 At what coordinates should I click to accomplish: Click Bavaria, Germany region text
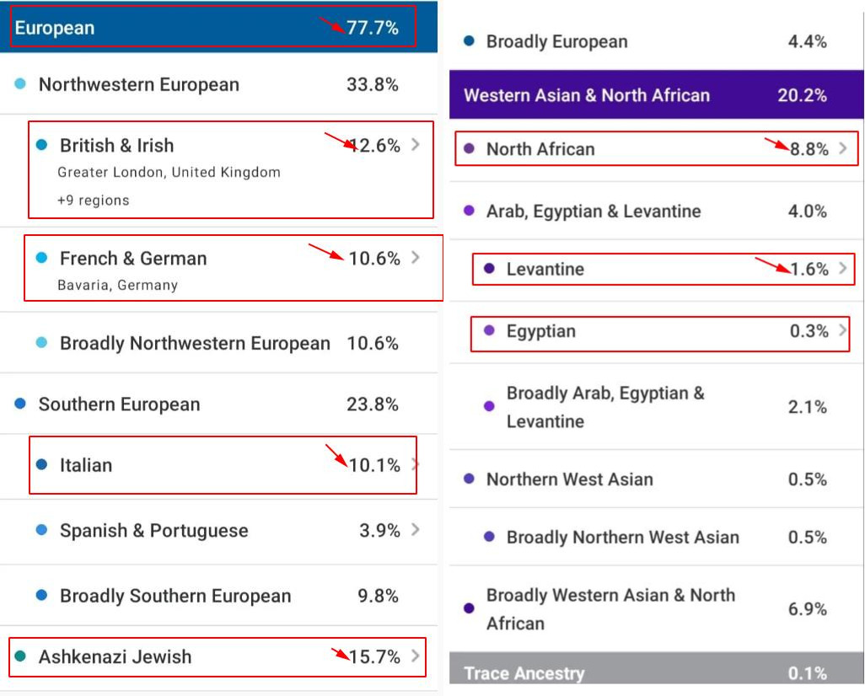pyautogui.click(x=117, y=285)
